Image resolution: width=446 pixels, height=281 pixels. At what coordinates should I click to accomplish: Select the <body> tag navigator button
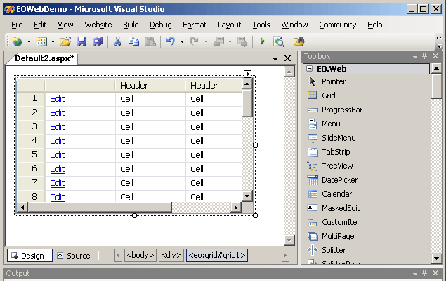tap(140, 255)
